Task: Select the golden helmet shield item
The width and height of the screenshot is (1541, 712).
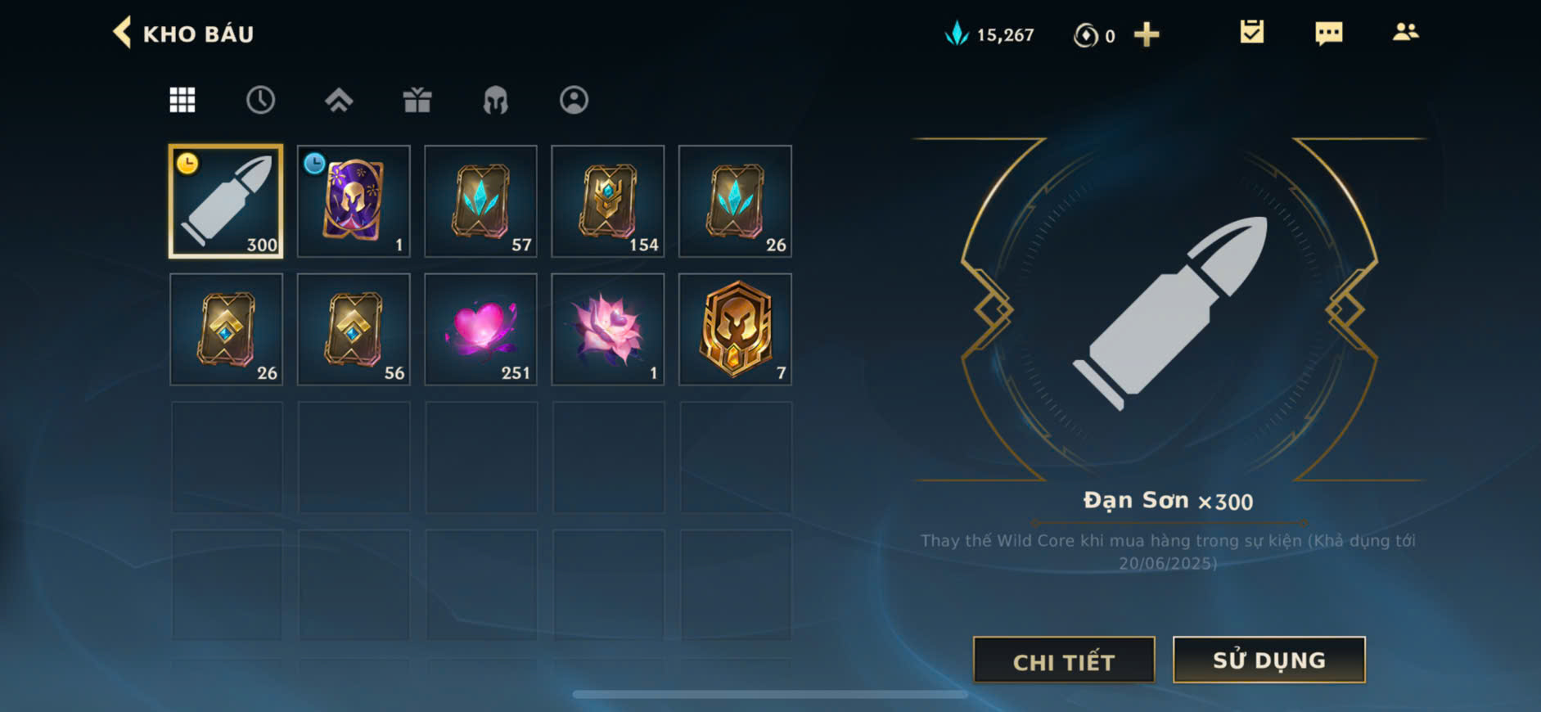Action: [x=736, y=329]
